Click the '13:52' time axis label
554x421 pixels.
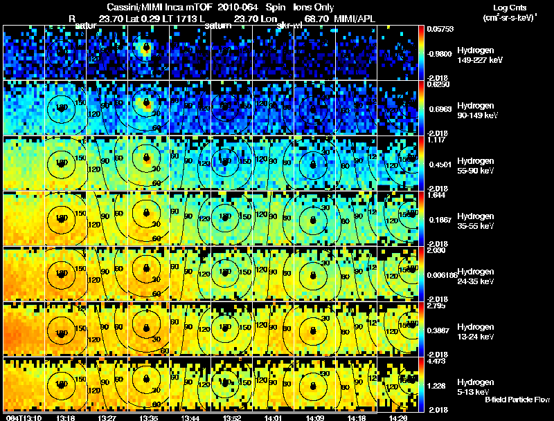(x=232, y=418)
